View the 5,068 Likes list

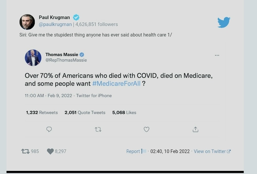pos(124,113)
